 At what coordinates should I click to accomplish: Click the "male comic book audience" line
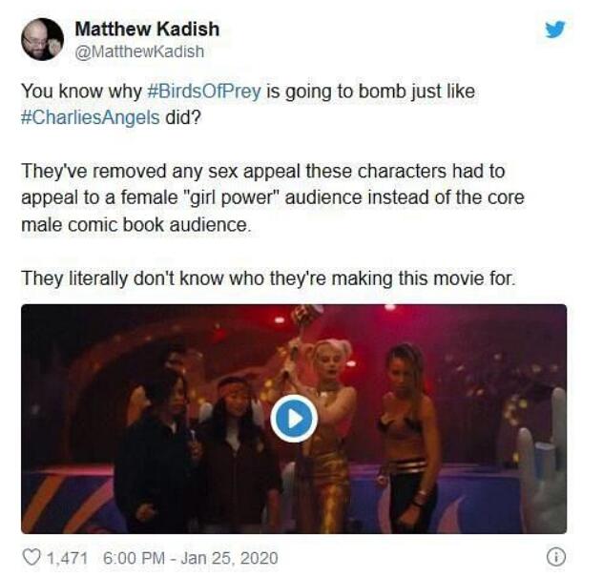(x=136, y=225)
